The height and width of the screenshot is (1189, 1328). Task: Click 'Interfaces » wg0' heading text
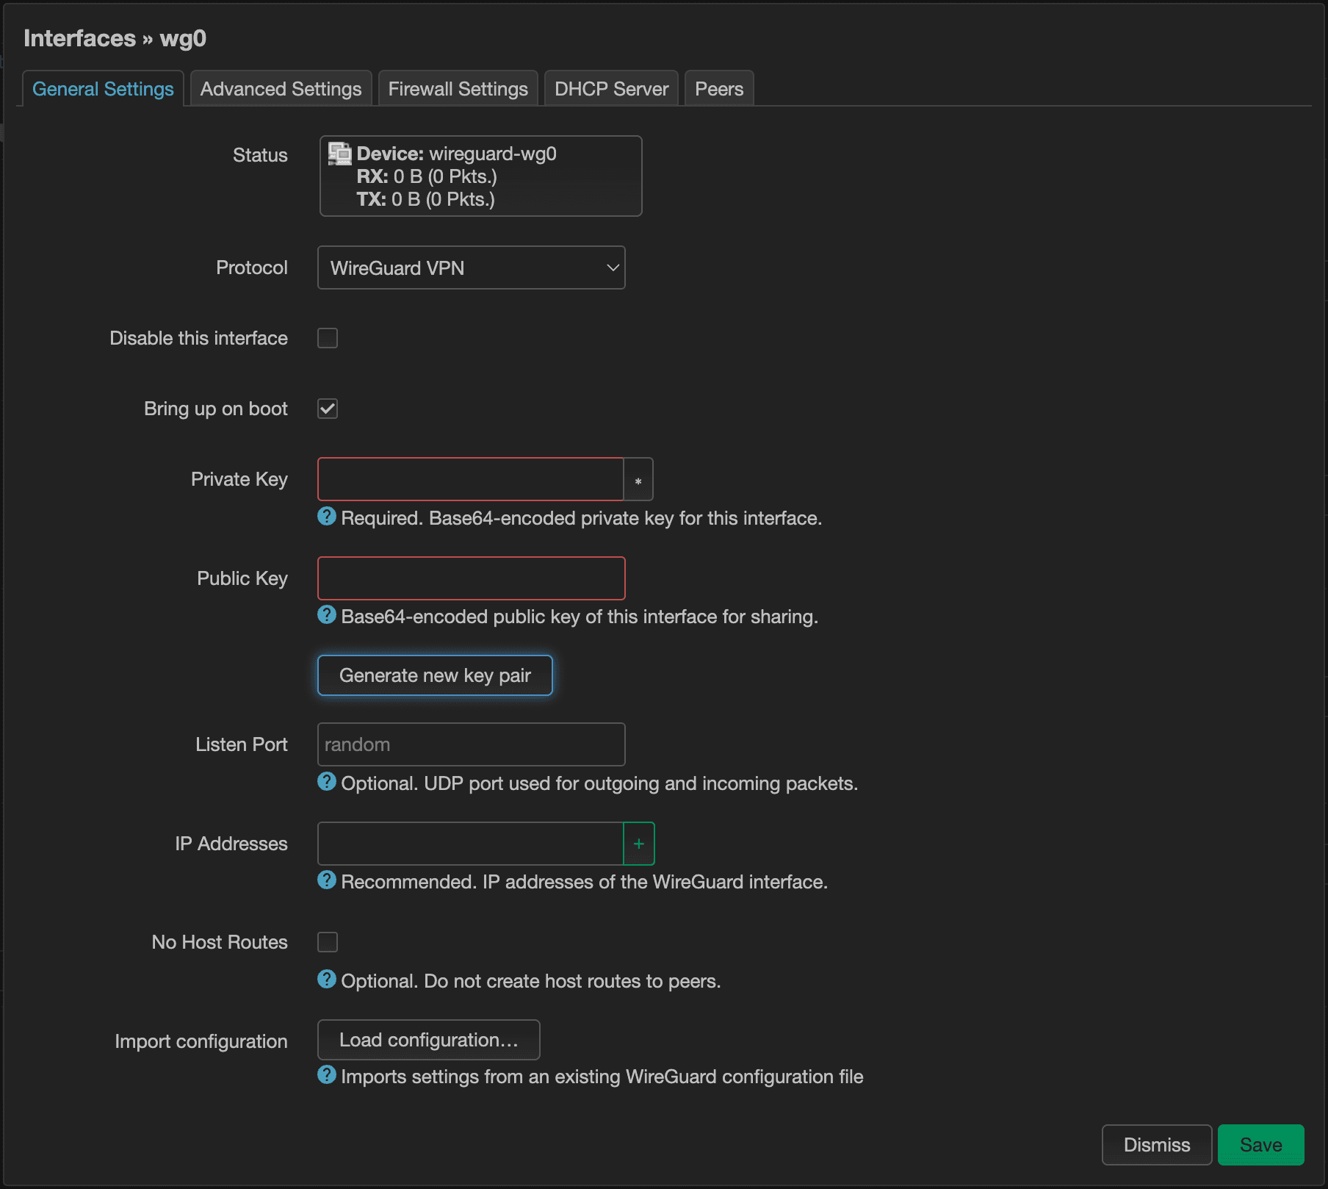pos(115,38)
